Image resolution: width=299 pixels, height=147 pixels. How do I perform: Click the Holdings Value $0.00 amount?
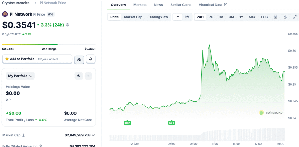(13, 93)
